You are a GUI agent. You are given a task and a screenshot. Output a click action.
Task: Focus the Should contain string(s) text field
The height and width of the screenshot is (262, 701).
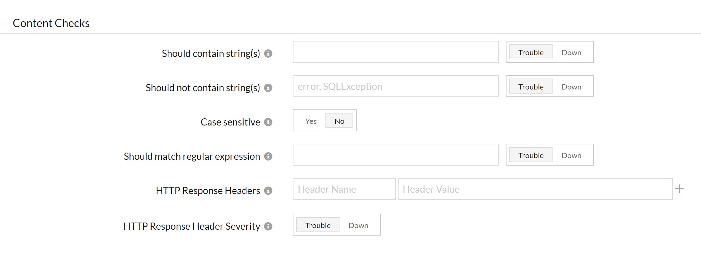[396, 52]
